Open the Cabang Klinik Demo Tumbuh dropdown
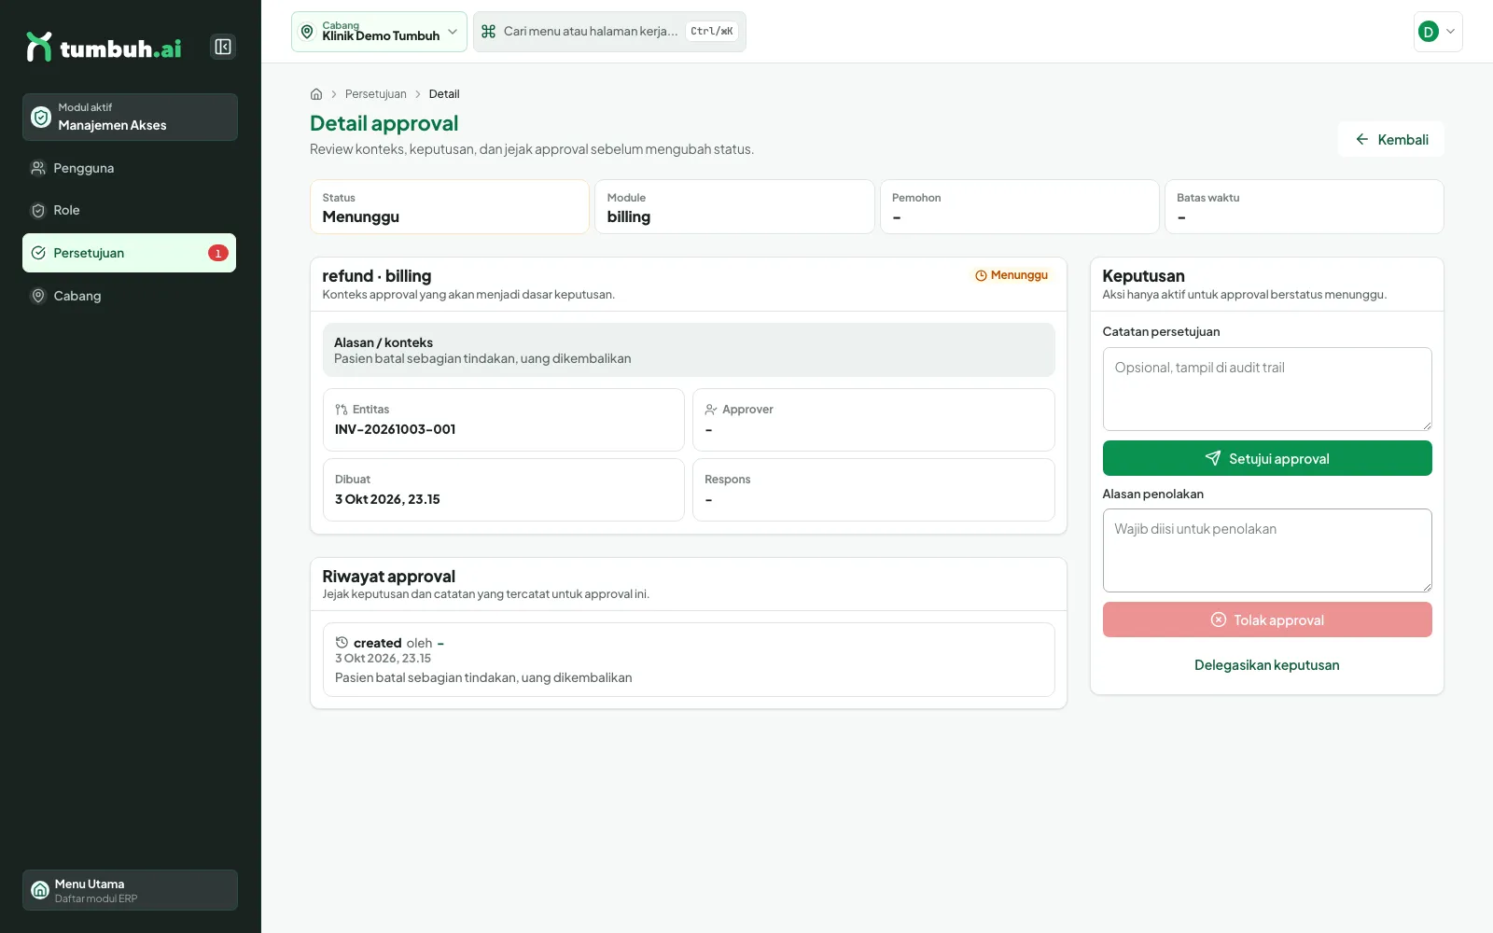This screenshot has height=933, width=1493. (x=379, y=32)
